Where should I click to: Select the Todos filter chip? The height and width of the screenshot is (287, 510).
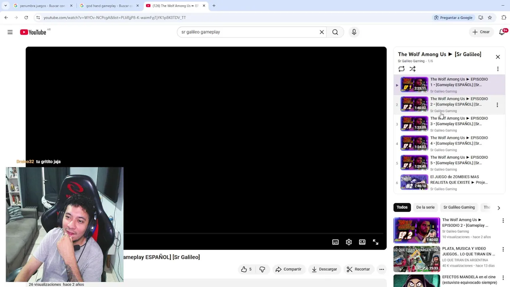(x=402, y=207)
